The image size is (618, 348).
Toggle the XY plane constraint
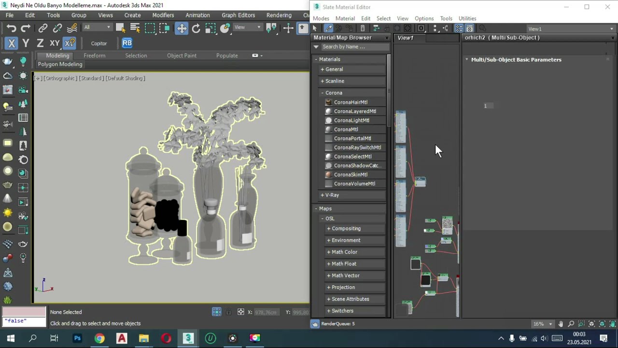click(x=55, y=43)
